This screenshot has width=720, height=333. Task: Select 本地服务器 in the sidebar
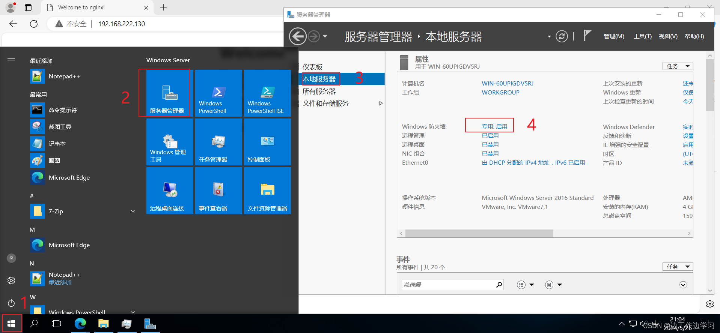click(342, 79)
